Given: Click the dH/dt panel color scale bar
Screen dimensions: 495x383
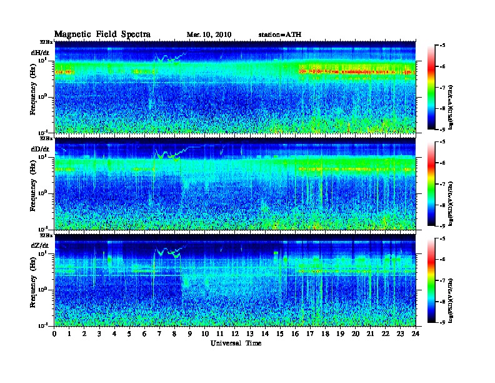Looking at the screenshot, I should pos(431,87).
